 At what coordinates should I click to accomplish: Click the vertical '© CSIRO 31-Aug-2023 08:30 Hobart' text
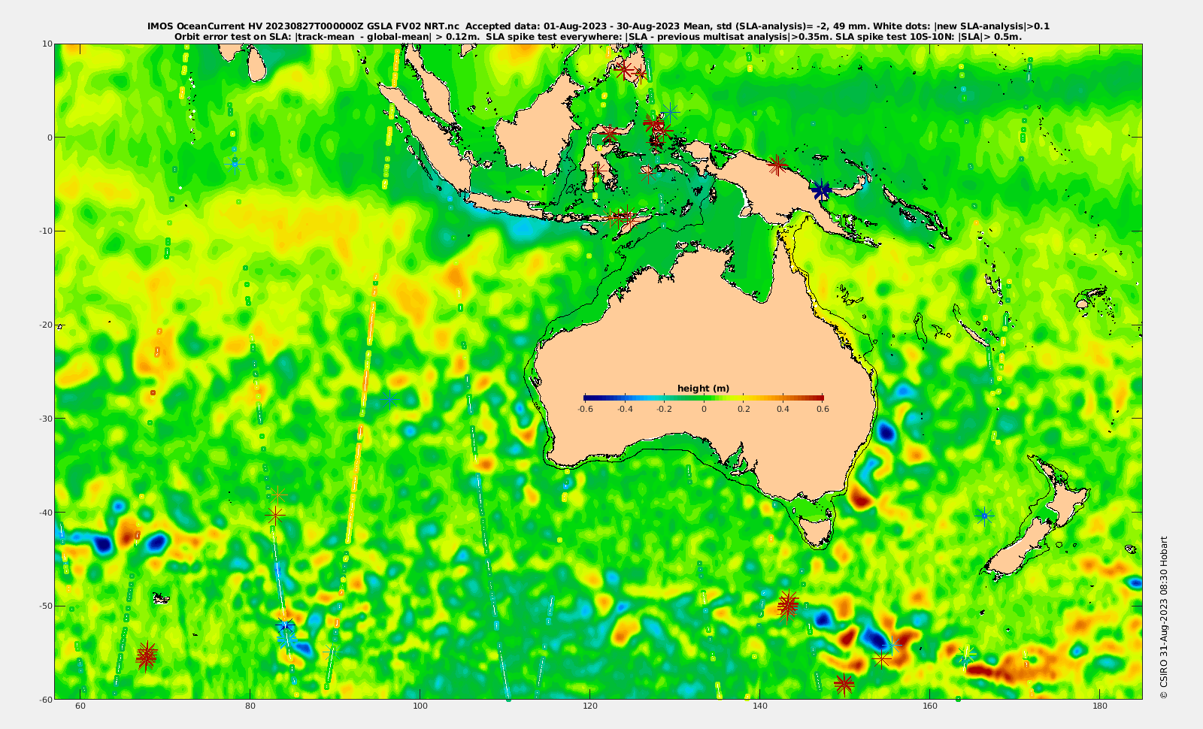(1164, 617)
